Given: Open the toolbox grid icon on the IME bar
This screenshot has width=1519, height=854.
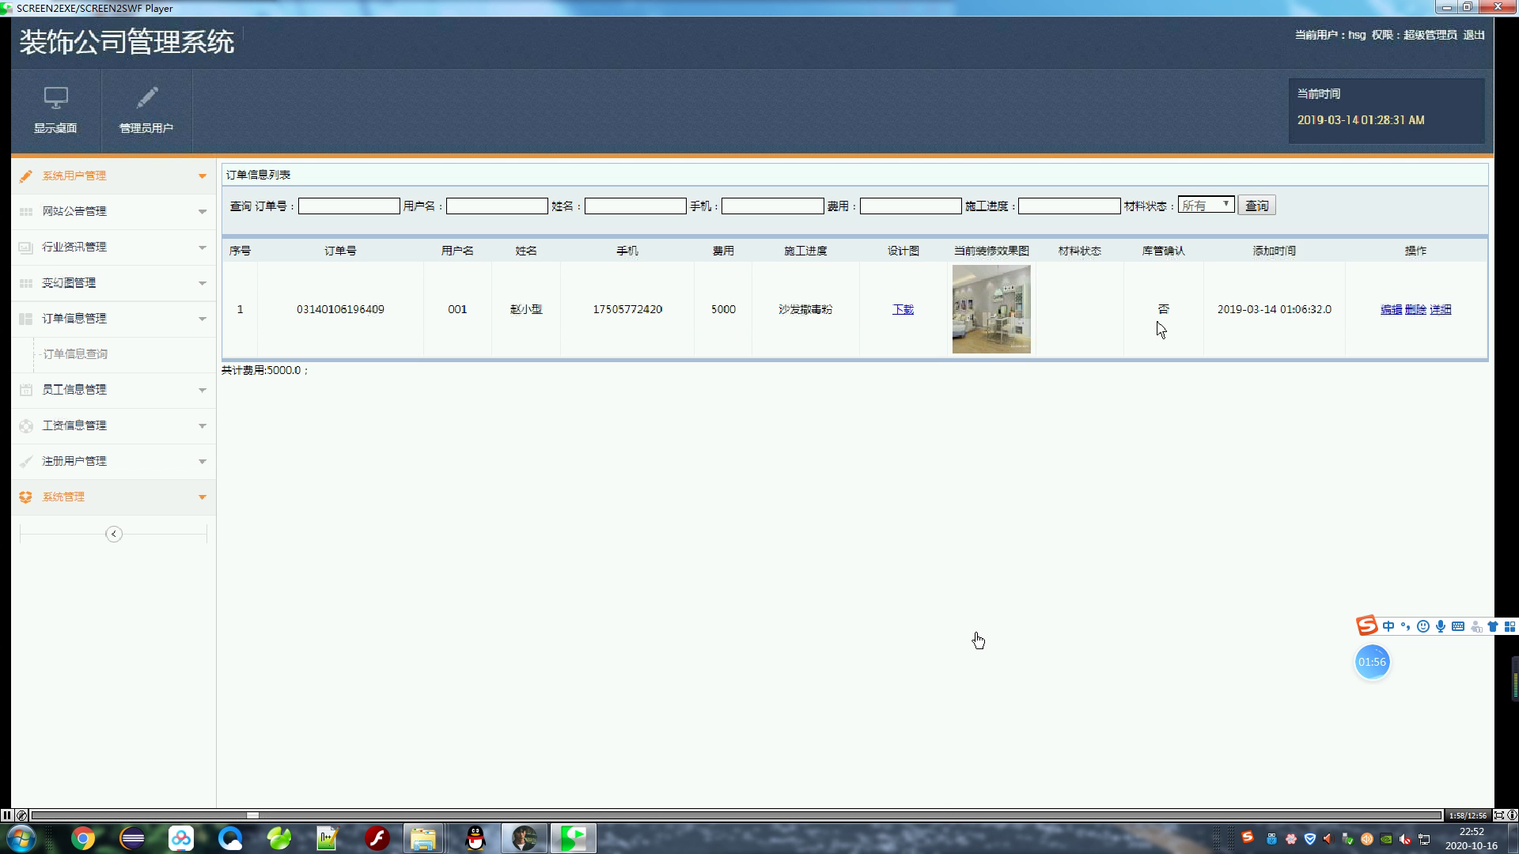Looking at the screenshot, I should (x=1510, y=626).
